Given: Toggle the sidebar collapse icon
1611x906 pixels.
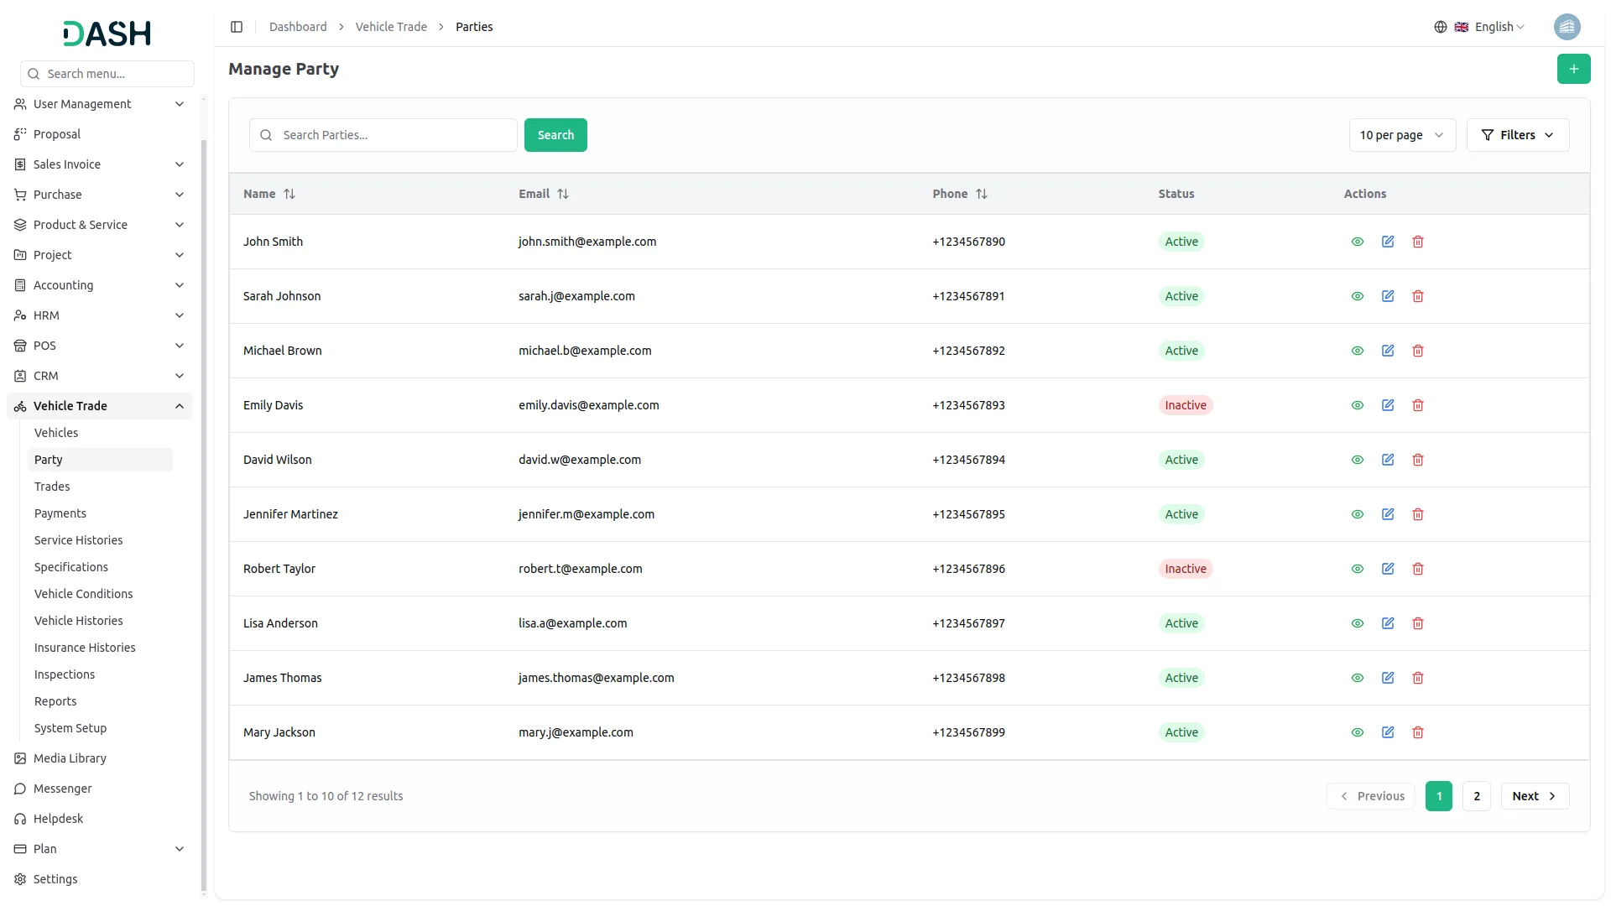Looking at the screenshot, I should click(237, 27).
